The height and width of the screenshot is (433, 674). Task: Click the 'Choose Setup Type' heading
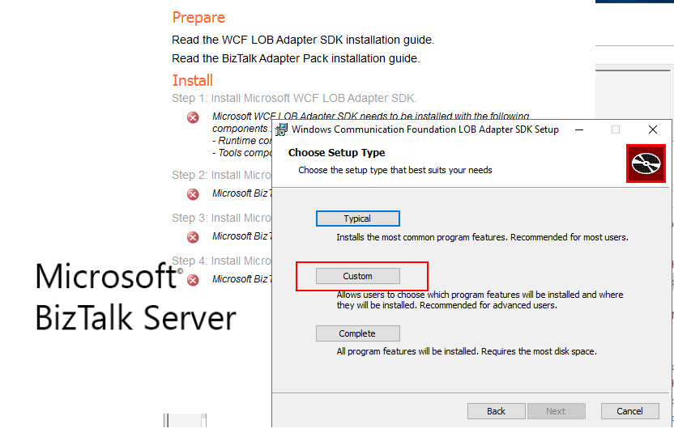[x=336, y=152]
